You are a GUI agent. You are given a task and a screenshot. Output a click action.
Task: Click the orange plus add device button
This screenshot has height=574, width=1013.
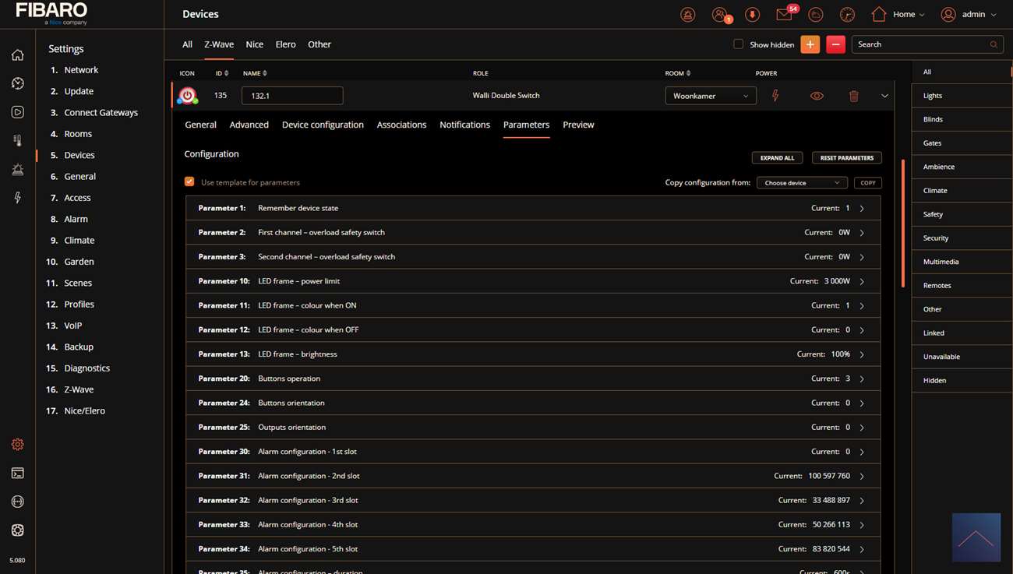tap(810, 44)
